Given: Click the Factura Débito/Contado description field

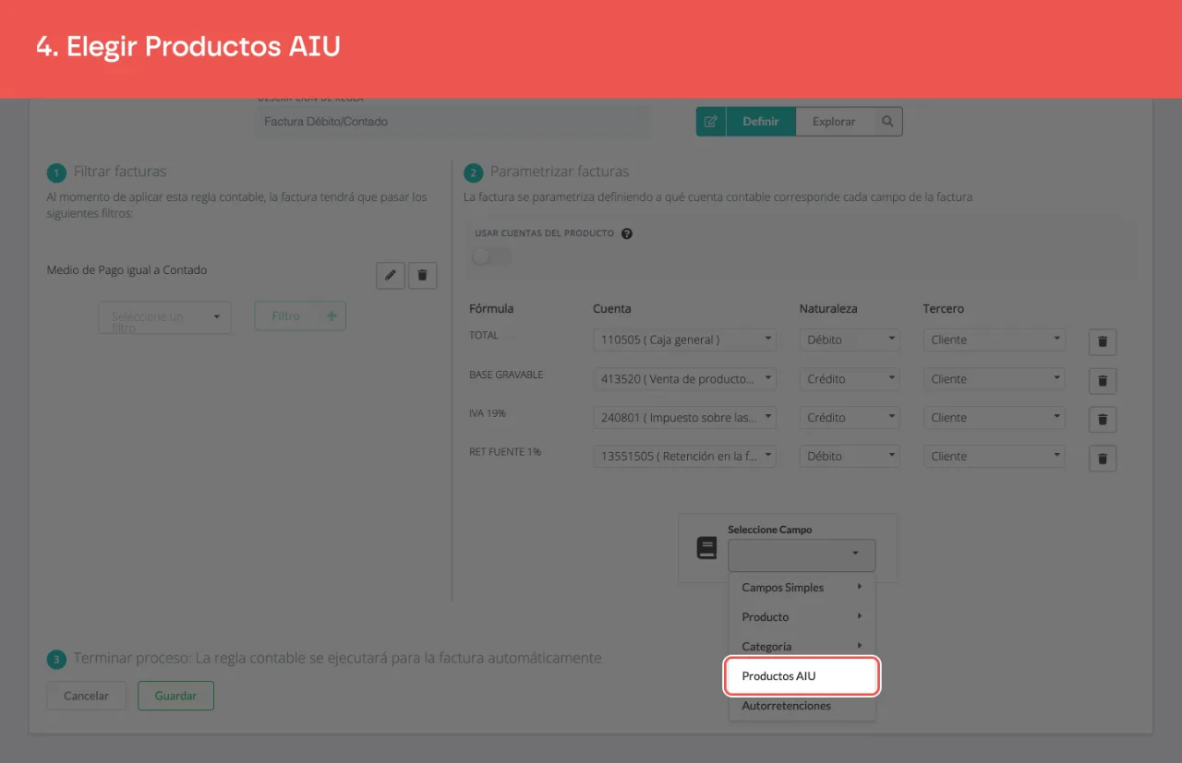Looking at the screenshot, I should tap(452, 122).
